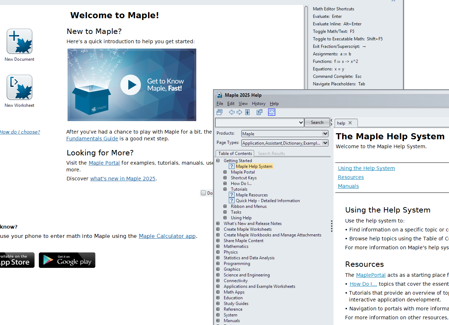Follow the 'Using the Help System' link

tap(366, 168)
